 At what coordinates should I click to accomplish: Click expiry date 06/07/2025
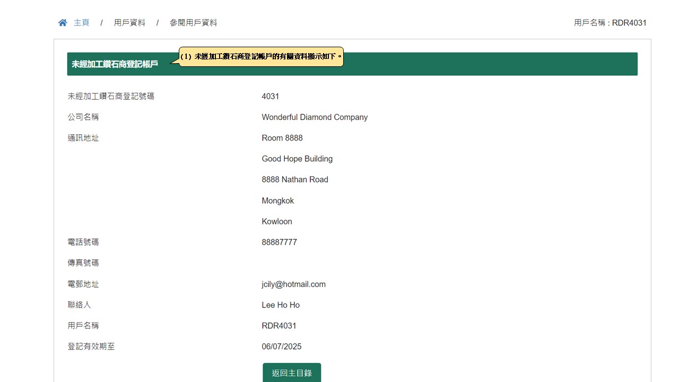coord(282,347)
